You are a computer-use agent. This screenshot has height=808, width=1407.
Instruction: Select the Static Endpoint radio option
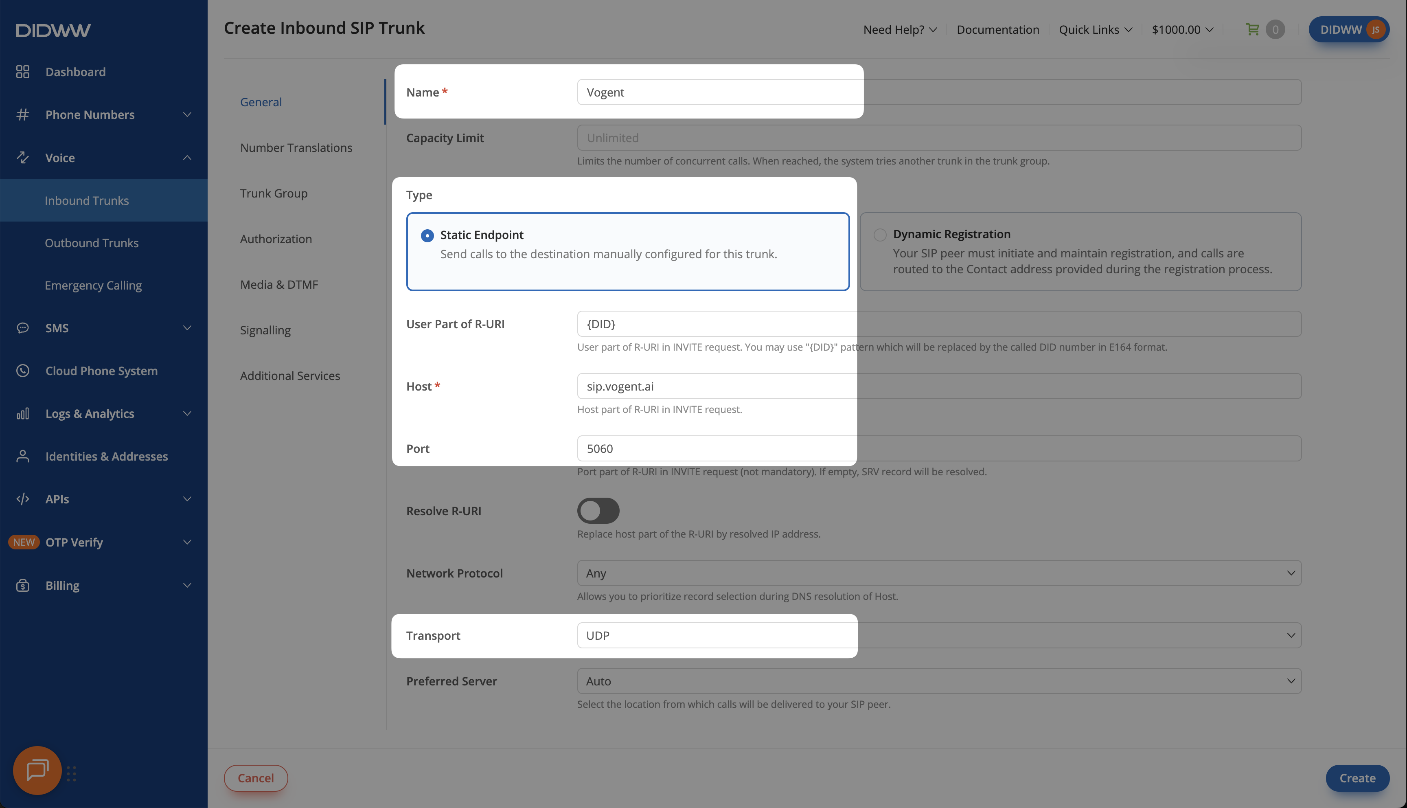[427, 235]
